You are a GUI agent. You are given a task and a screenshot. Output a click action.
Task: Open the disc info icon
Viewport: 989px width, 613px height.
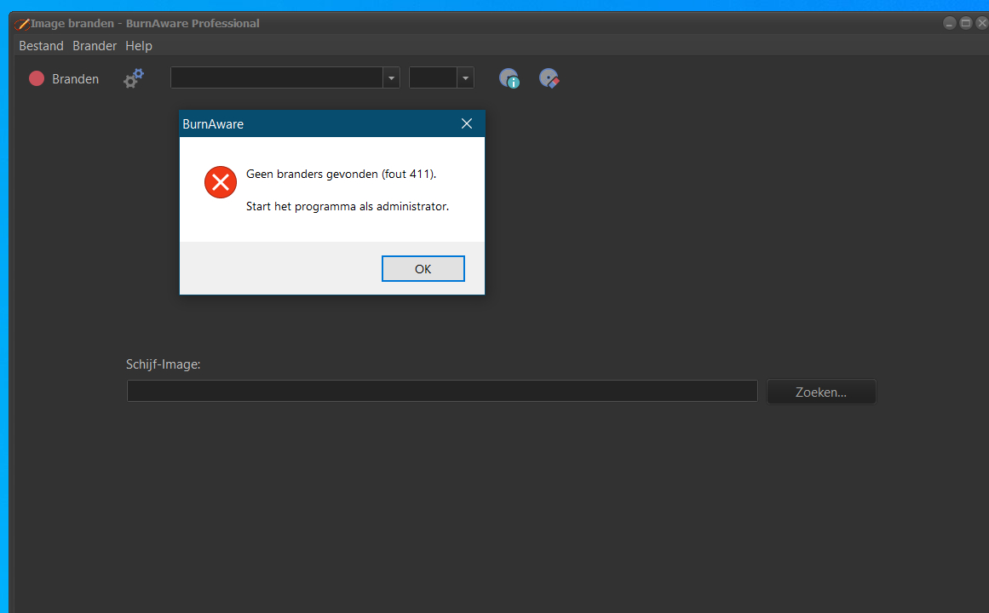509,79
